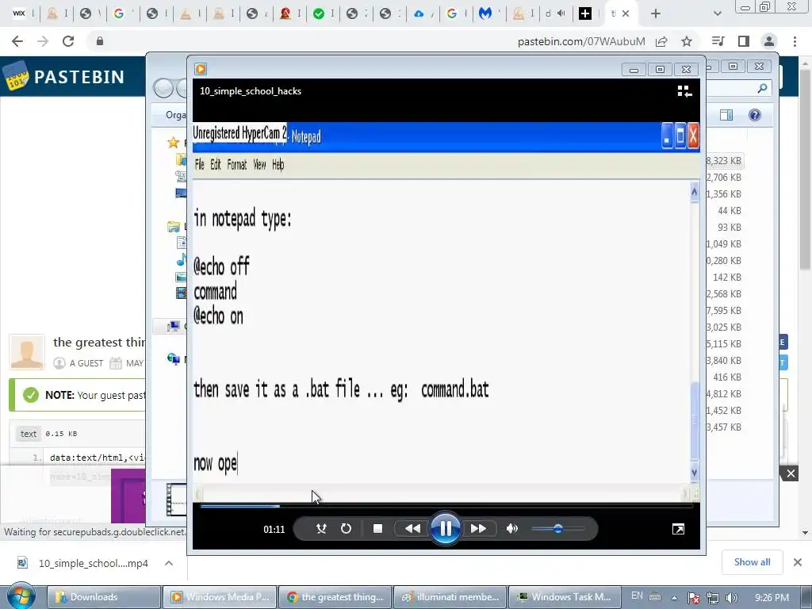
Task: Switch to Downloads in the taskbar
Action: click(x=104, y=597)
